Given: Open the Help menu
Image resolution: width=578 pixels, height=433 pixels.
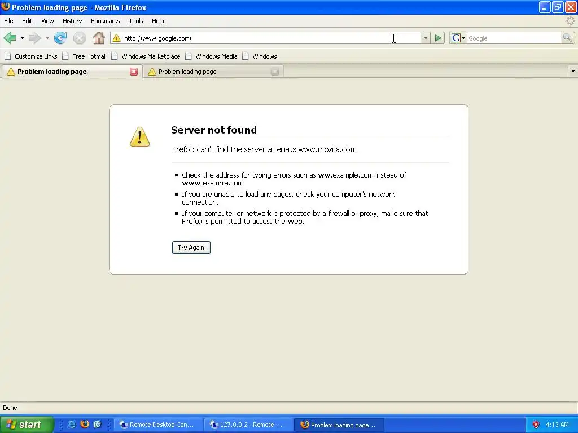Looking at the screenshot, I should pos(158,21).
